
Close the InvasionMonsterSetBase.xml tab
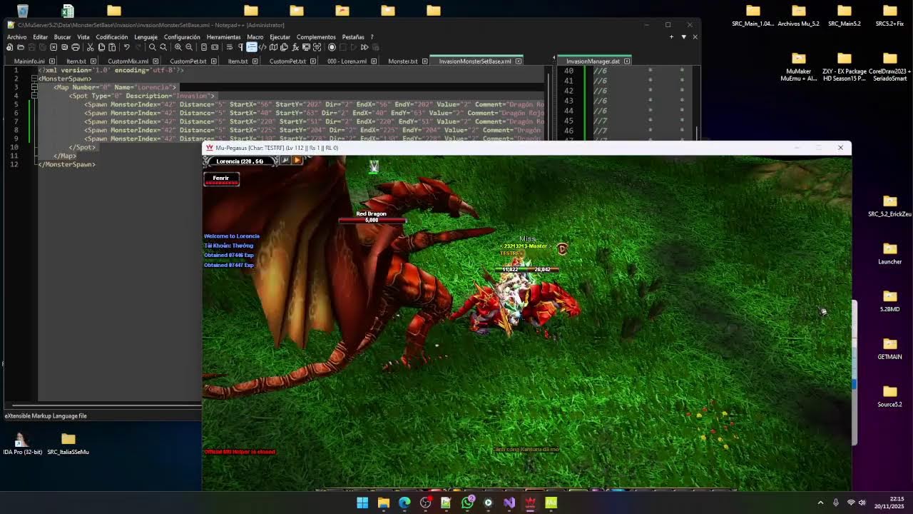click(519, 61)
